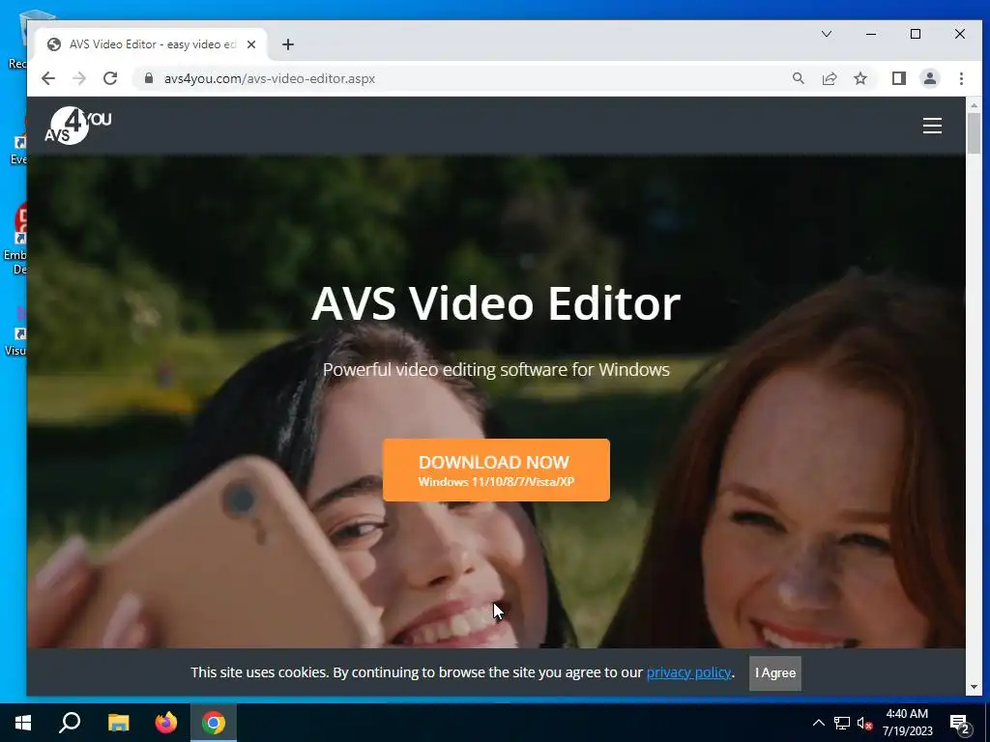The width and height of the screenshot is (990, 742).
Task: Maximize the Chrome window
Action: click(916, 34)
